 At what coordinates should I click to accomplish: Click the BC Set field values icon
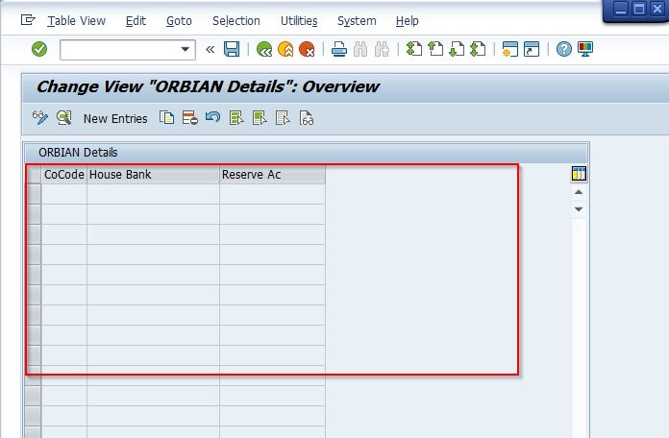pos(307,118)
